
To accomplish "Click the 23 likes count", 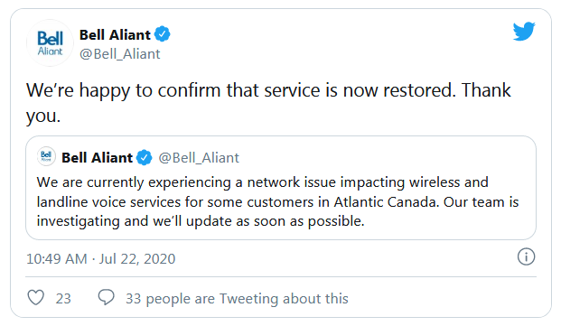I will click(x=63, y=299).
